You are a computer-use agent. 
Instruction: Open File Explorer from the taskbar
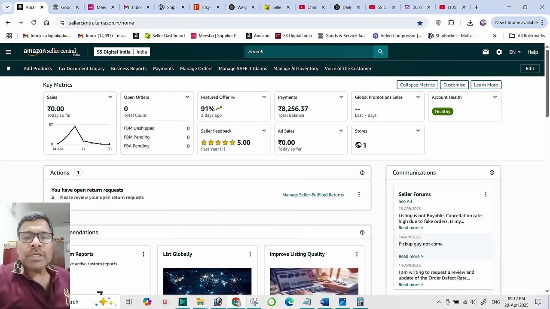[200, 302]
